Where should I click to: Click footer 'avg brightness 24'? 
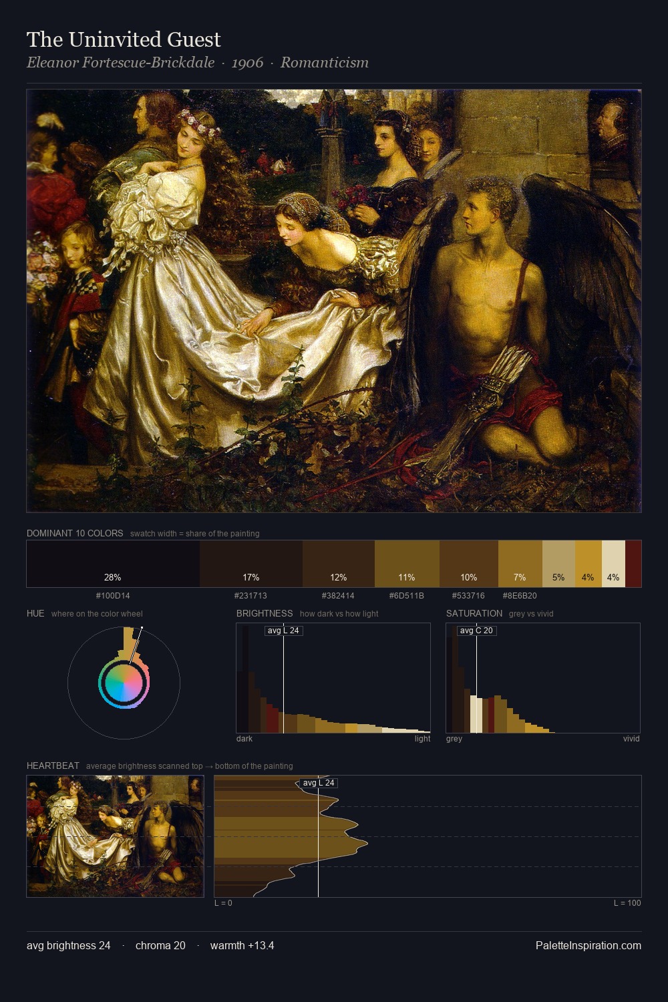tap(69, 946)
